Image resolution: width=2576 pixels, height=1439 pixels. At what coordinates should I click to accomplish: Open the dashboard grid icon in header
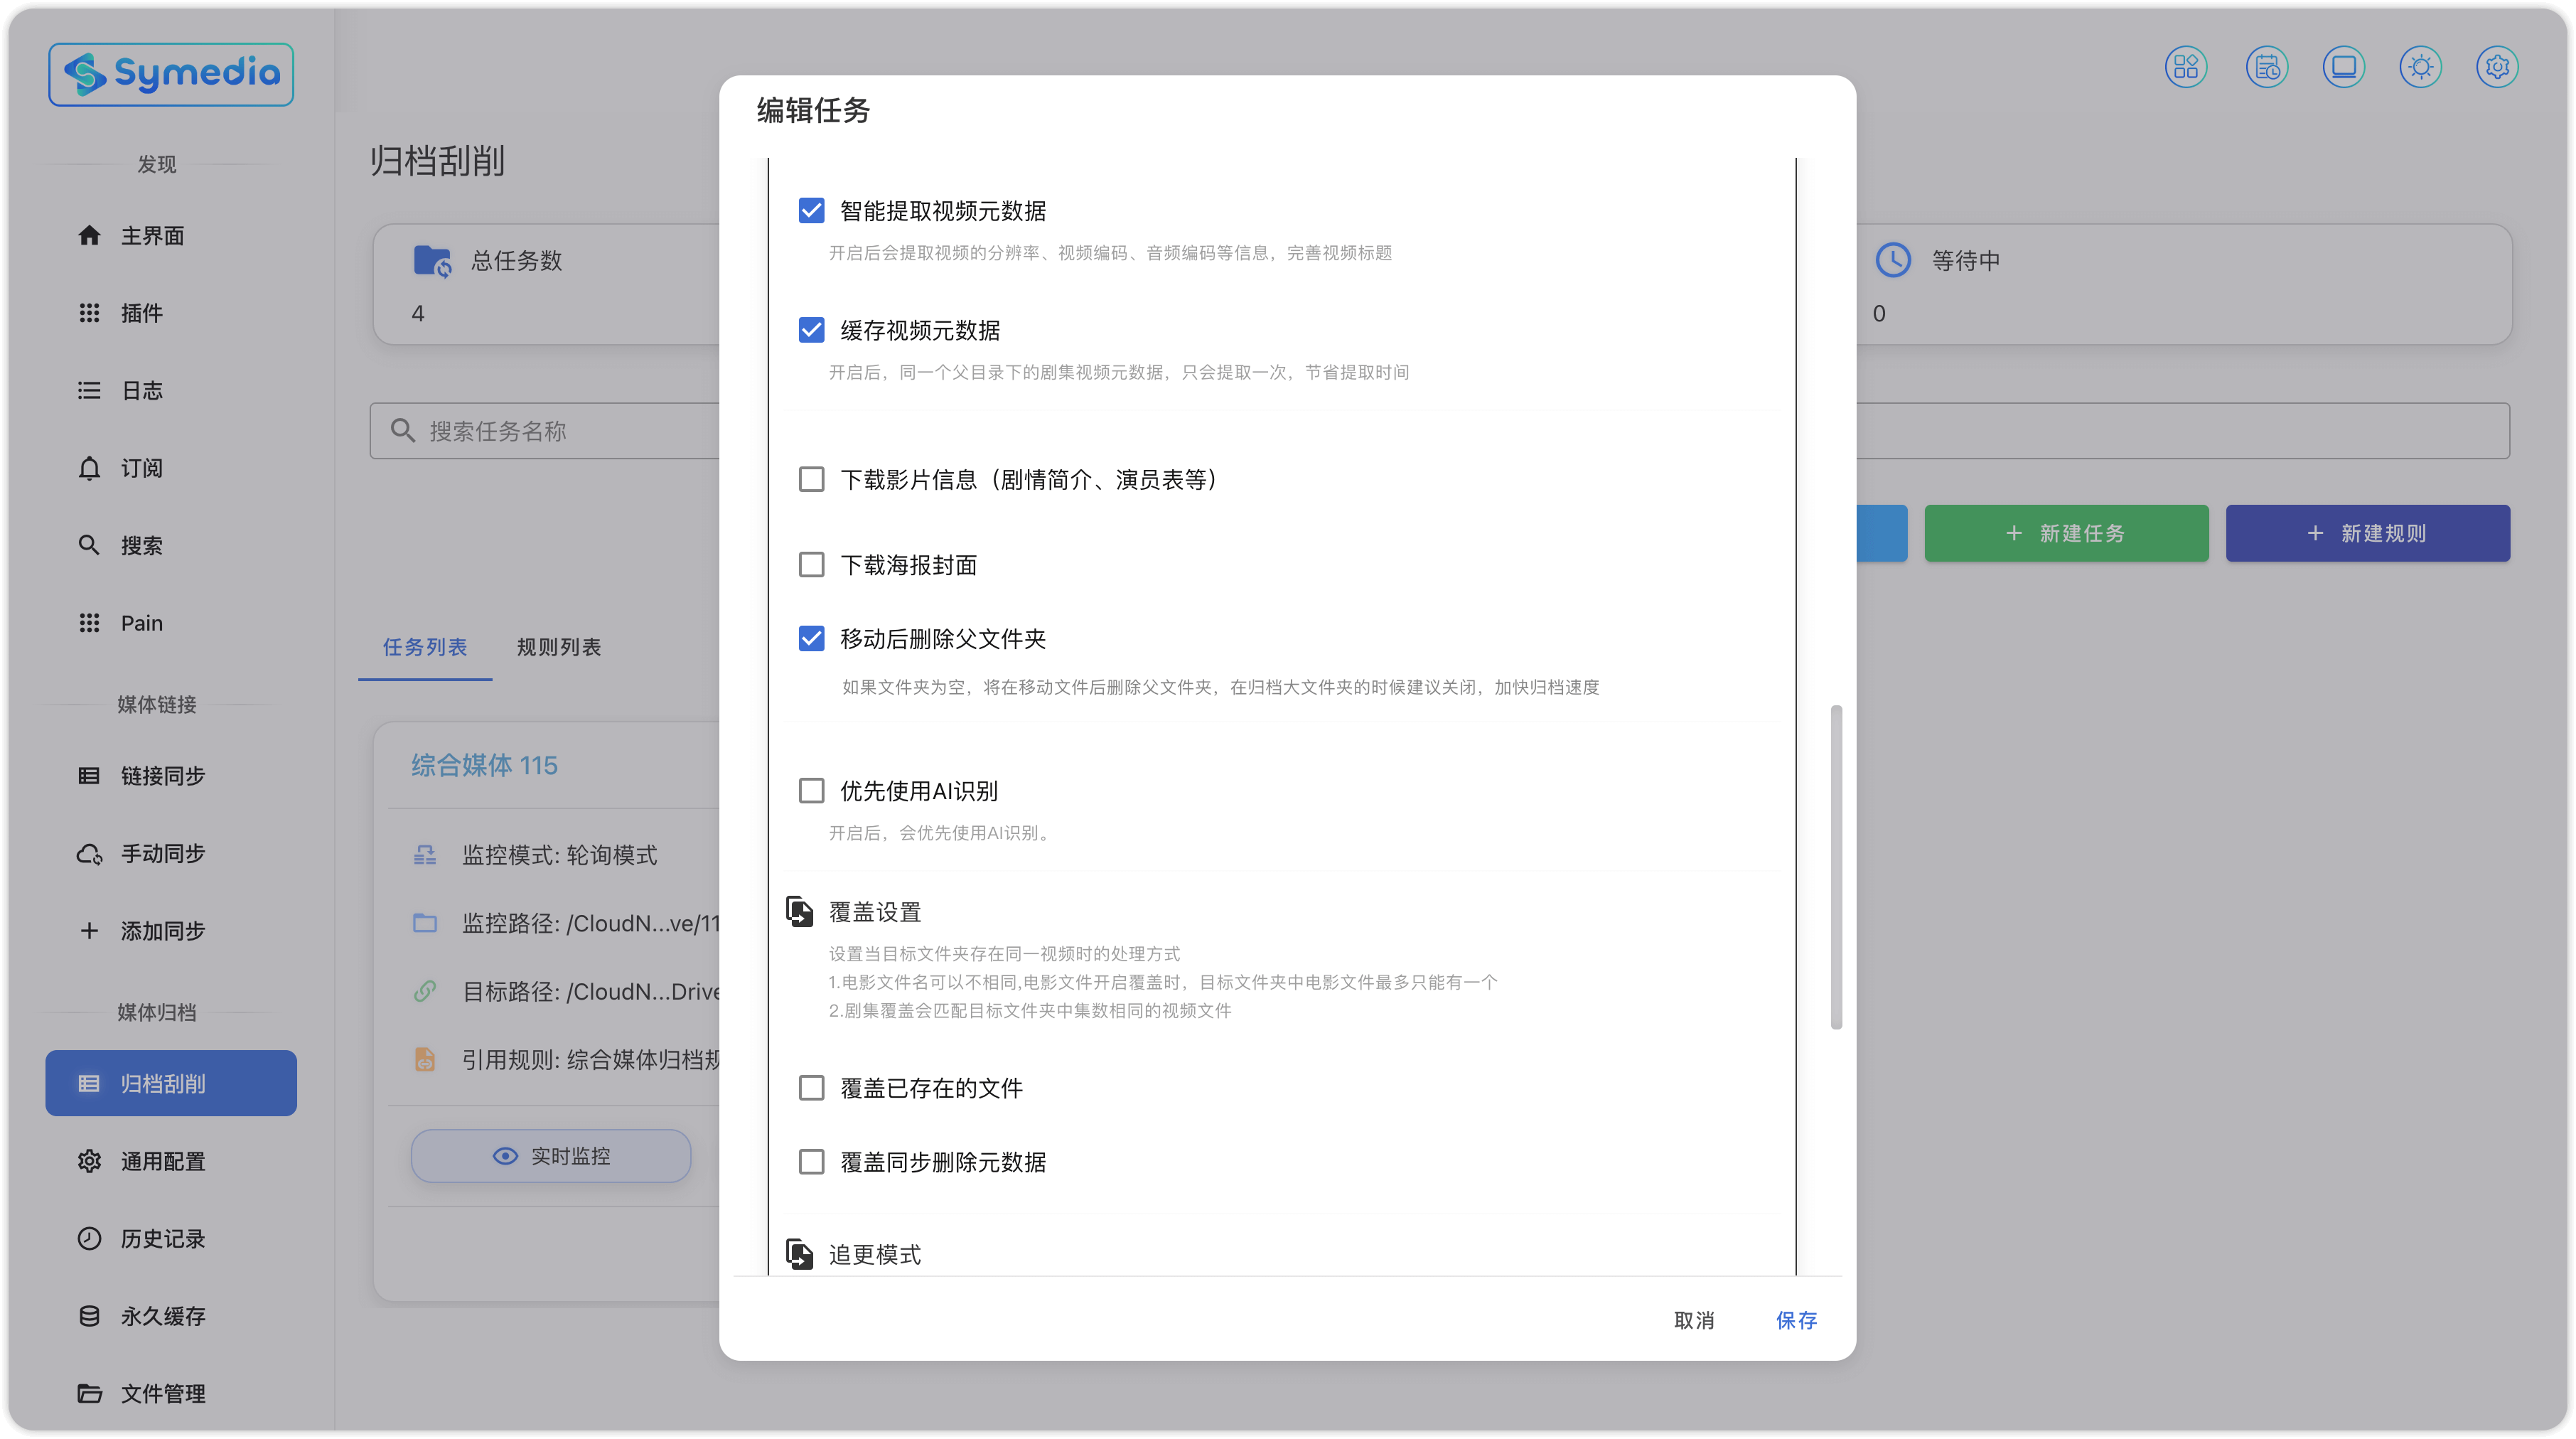[2185, 67]
